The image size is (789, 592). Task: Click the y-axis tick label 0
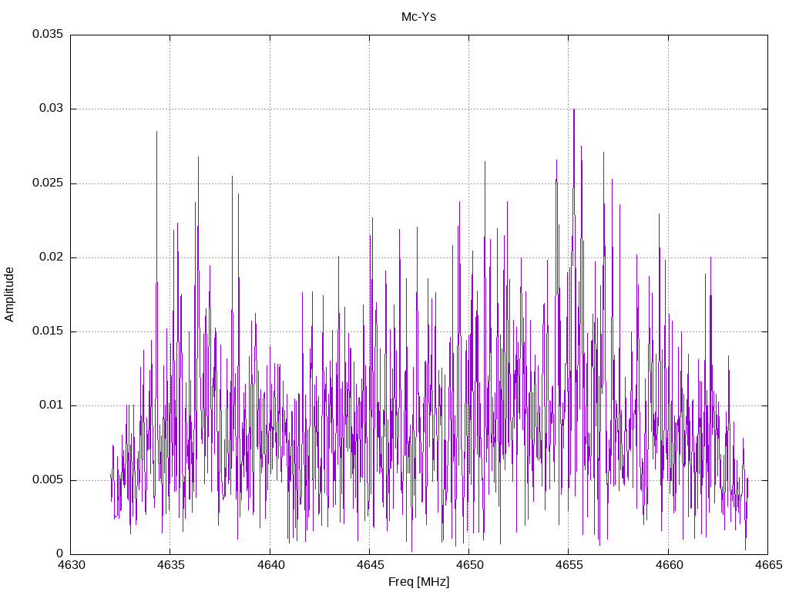click(60, 553)
